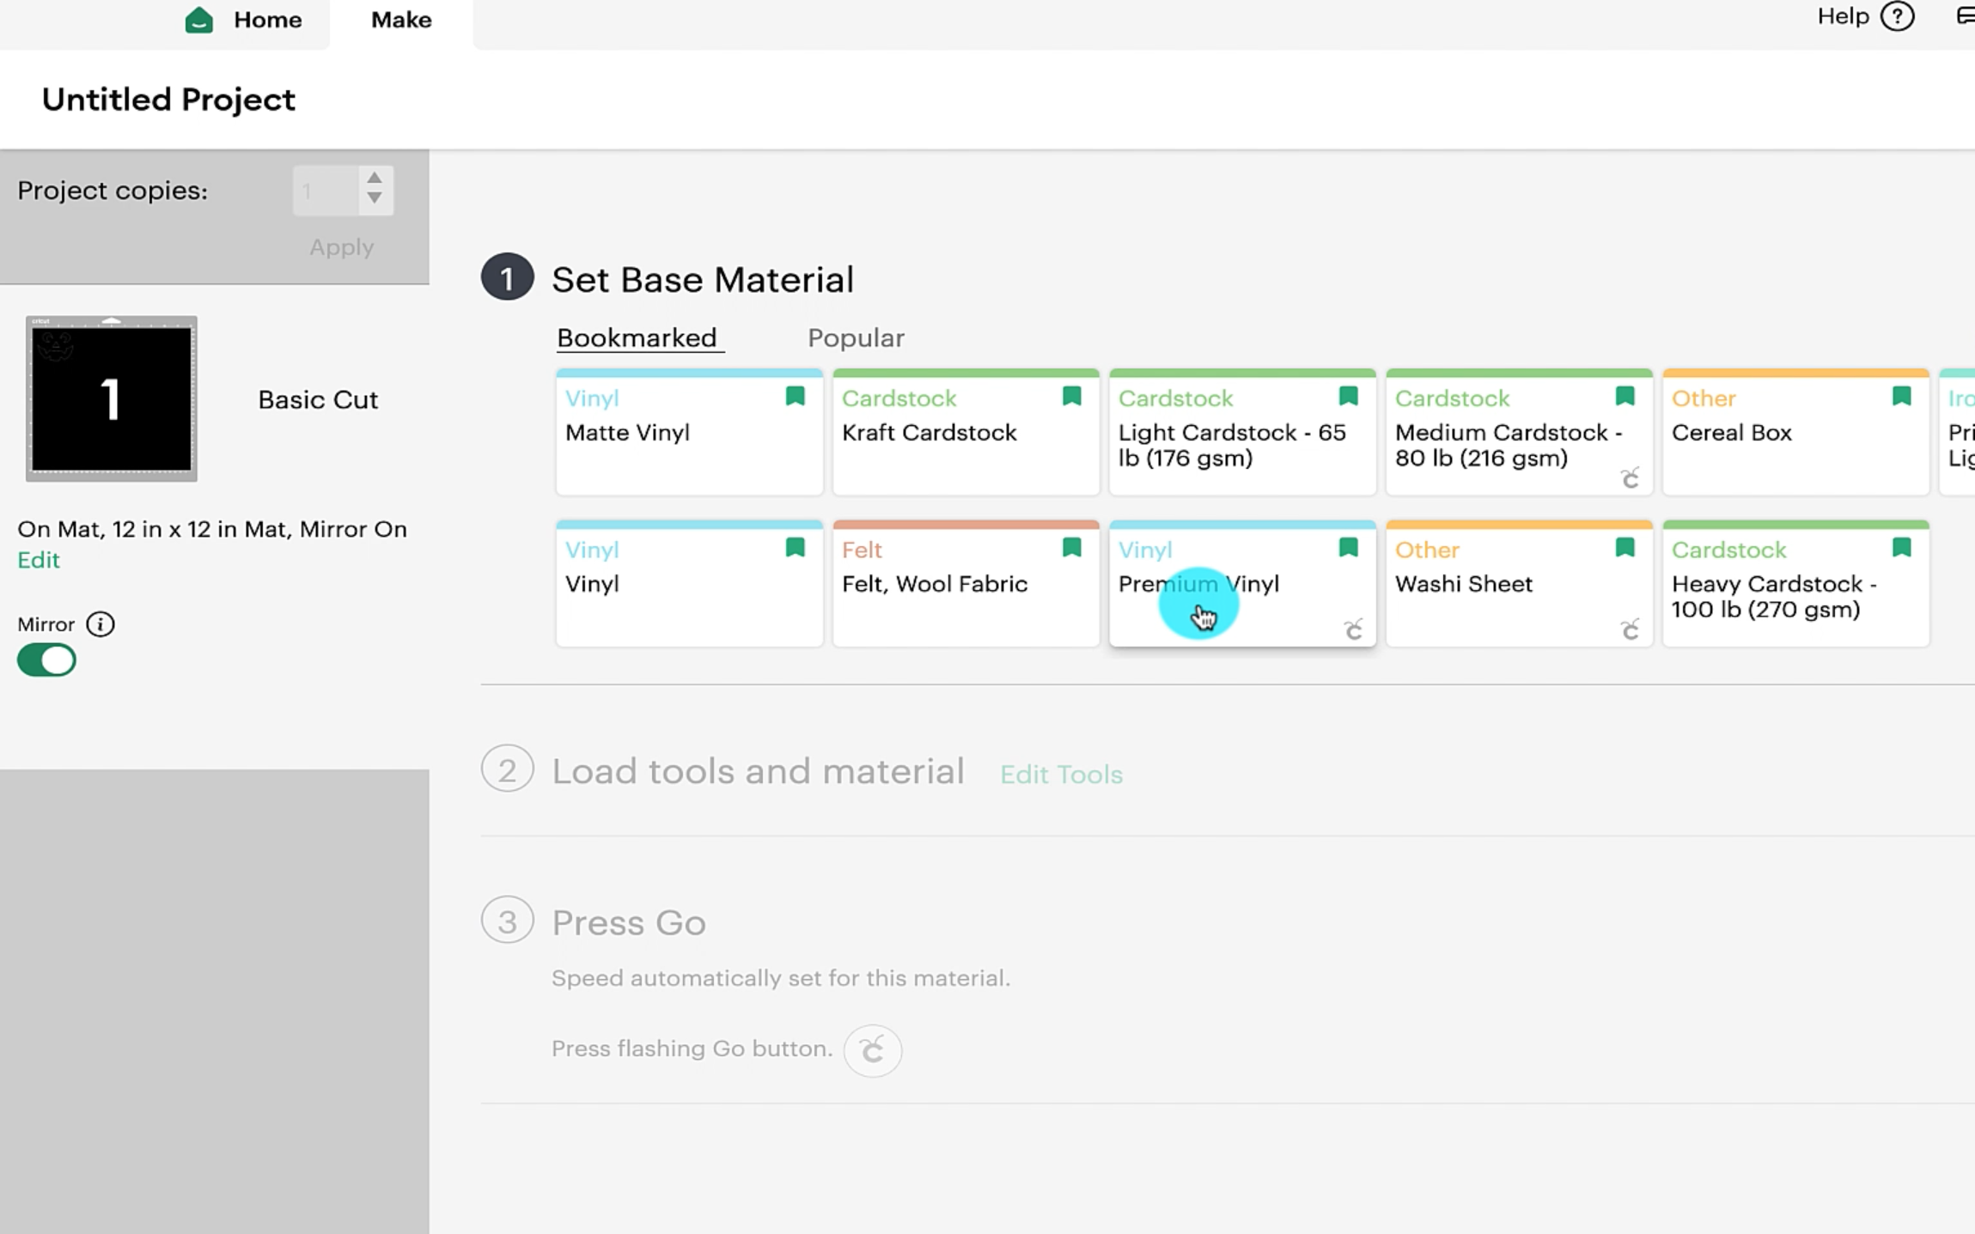Click the Help question mark icon

(x=1897, y=16)
